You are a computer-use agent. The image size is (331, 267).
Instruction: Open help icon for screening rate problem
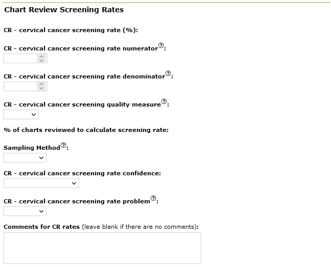click(153, 199)
